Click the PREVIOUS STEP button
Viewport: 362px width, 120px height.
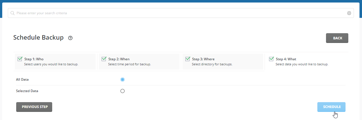click(x=34, y=107)
